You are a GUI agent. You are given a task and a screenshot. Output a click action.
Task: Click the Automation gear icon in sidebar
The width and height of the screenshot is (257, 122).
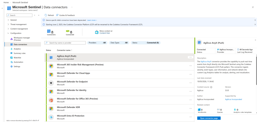(x=12, y=62)
